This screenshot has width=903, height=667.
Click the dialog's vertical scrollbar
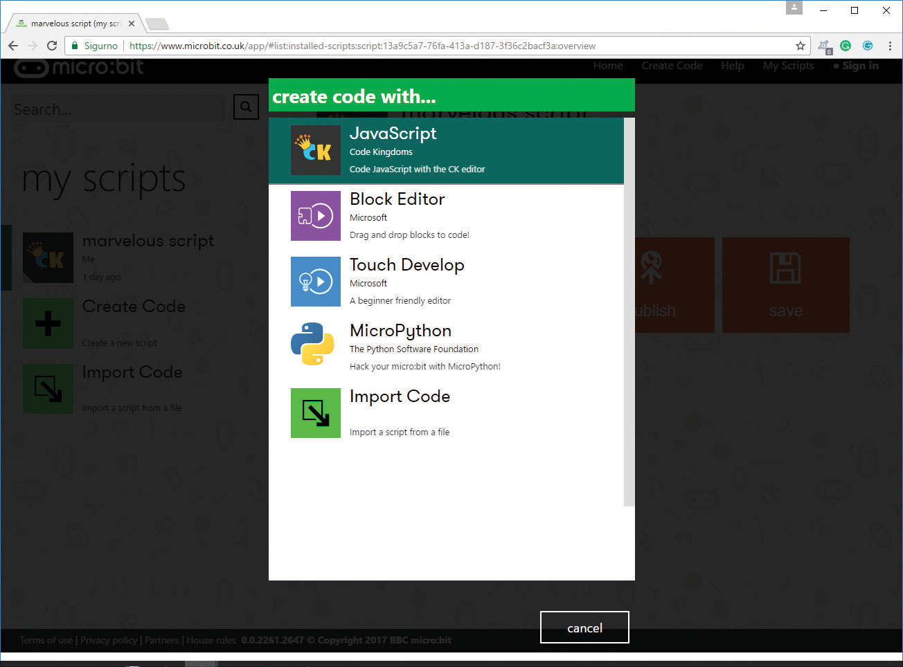point(629,311)
